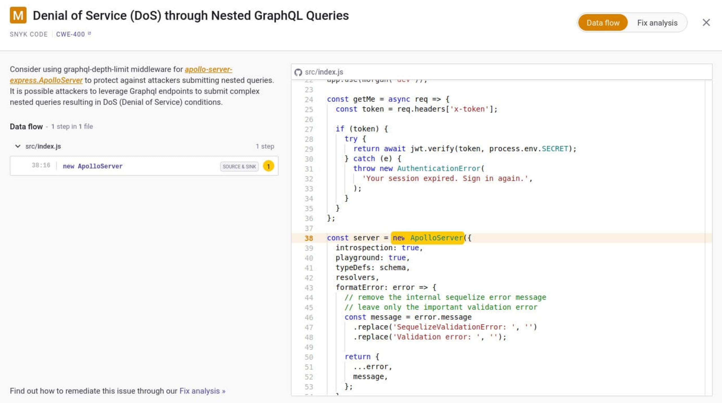Viewport: 722px width, 403px height.
Task: Click the yellow step number 1 marker
Action: (x=268, y=166)
